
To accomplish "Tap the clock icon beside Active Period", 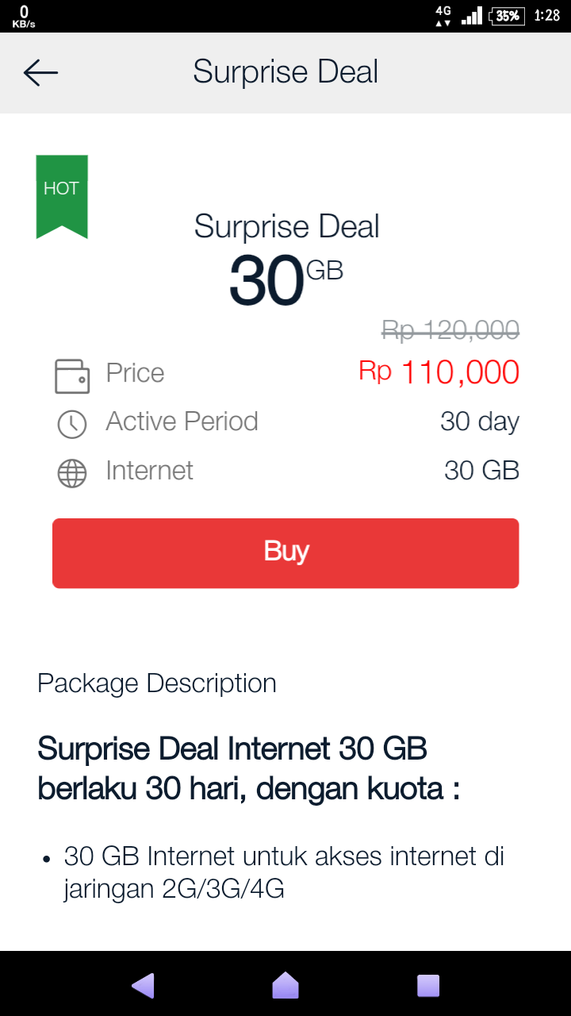I will point(72,424).
